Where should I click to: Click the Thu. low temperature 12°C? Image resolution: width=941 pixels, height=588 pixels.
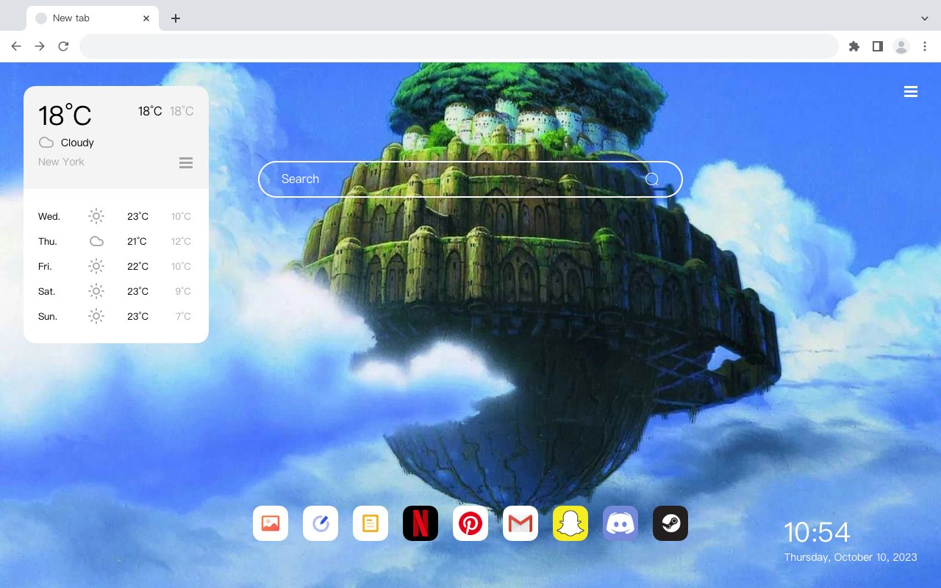click(182, 241)
